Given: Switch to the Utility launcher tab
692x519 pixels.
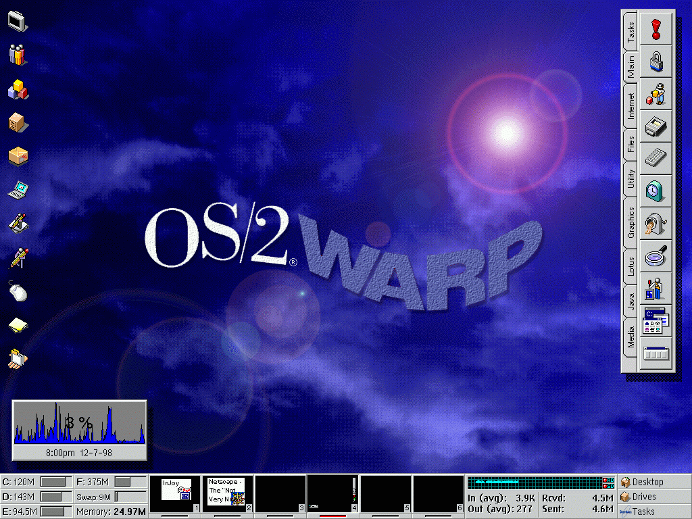Looking at the screenshot, I should [631, 178].
